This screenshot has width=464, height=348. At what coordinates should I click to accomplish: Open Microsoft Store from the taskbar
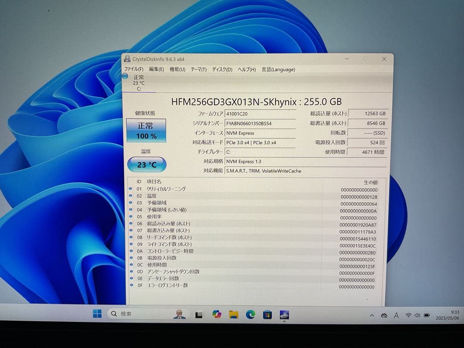tap(267, 314)
